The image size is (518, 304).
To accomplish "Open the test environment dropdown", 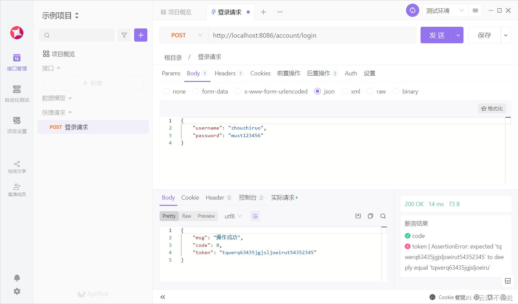I will (x=445, y=11).
